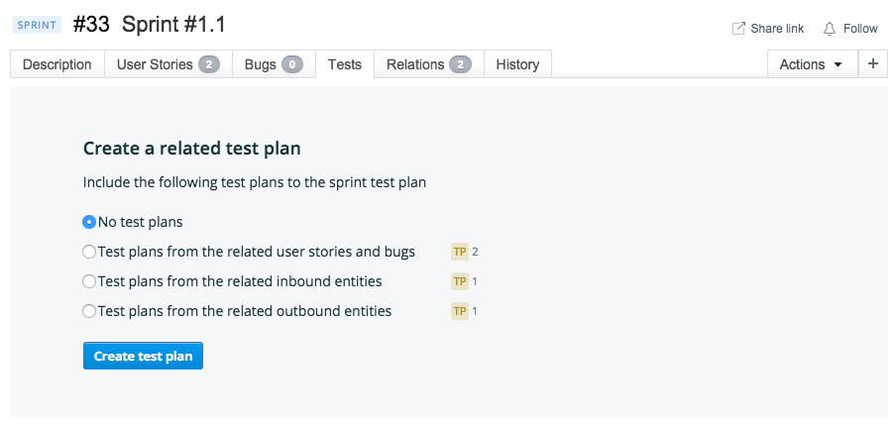Screen dimensions: 896x424
Task: Open the Actions dropdown menu
Action: (x=812, y=64)
